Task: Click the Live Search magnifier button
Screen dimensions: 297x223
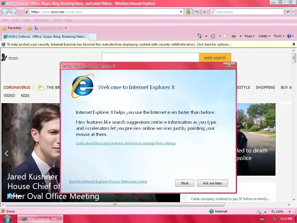Action: pos(288,12)
